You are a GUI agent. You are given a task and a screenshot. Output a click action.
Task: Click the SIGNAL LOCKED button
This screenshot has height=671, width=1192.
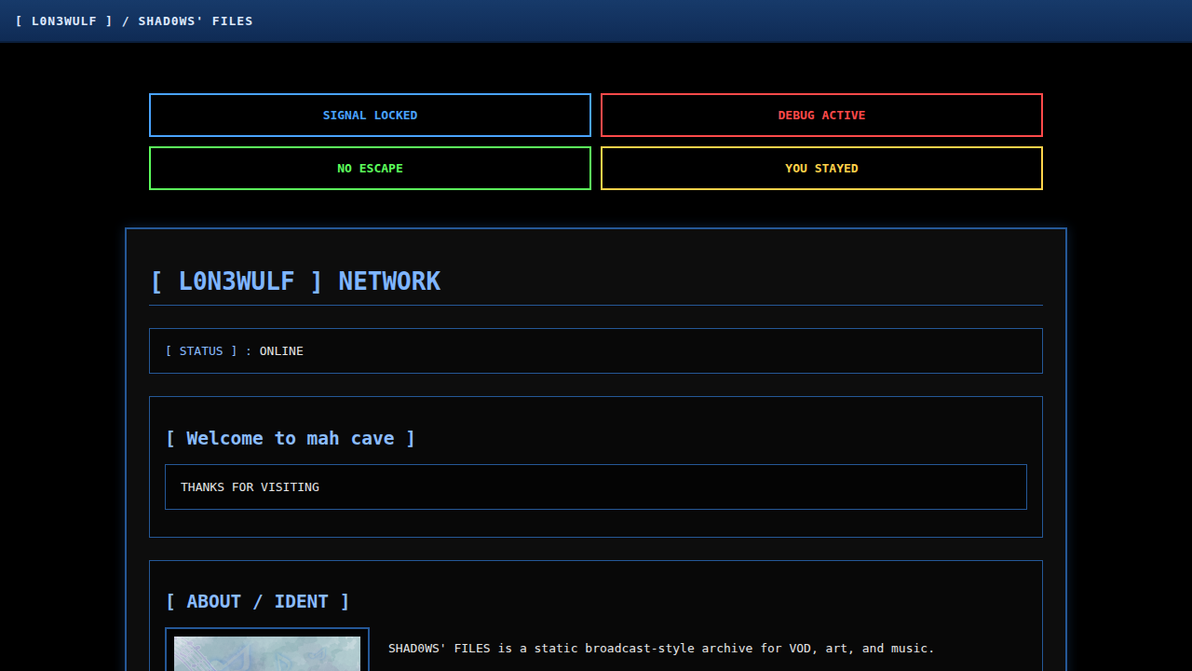(x=370, y=116)
